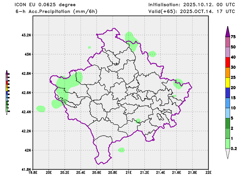This screenshot has height=192, width=248.
Task: Click the "Valid(+65)" timestamp text
Action: 192,11
